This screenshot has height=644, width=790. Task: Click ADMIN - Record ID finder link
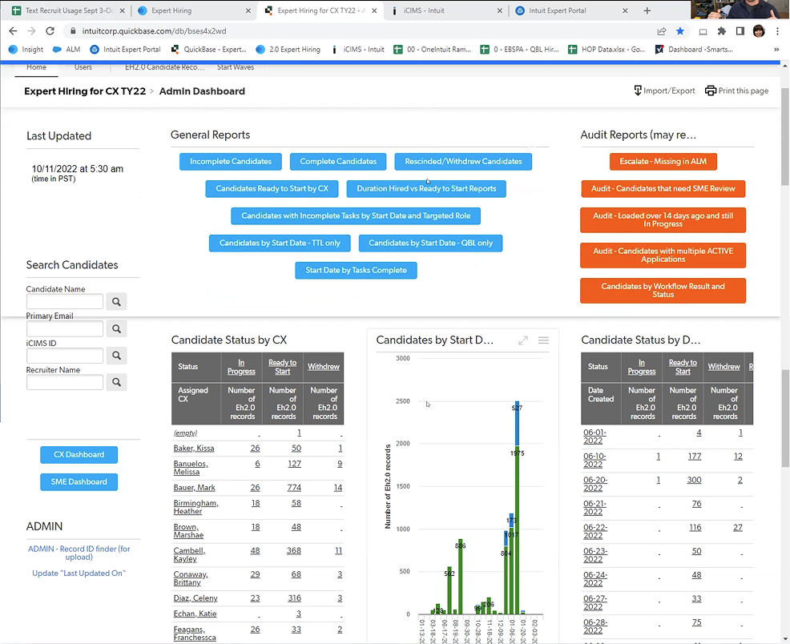pyautogui.click(x=79, y=553)
